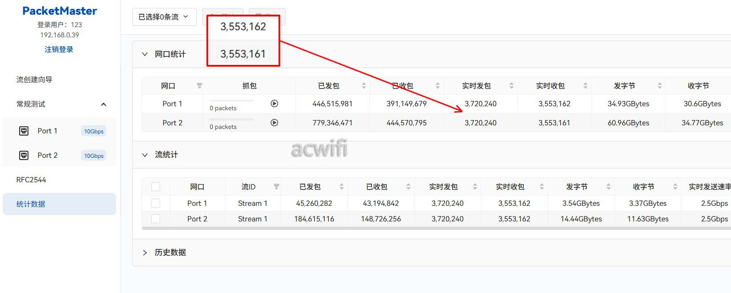Sort port statistics by 实时收包 column
This screenshot has width=731, height=293.
click(585, 86)
